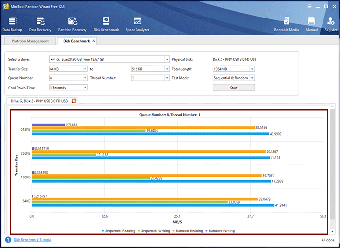This screenshot has height=248, width=340.
Task: Click the 512KB axis label
Action: coord(26,129)
